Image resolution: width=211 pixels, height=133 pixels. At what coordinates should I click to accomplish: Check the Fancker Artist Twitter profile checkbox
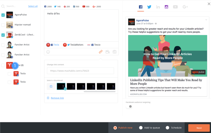click(3, 45)
